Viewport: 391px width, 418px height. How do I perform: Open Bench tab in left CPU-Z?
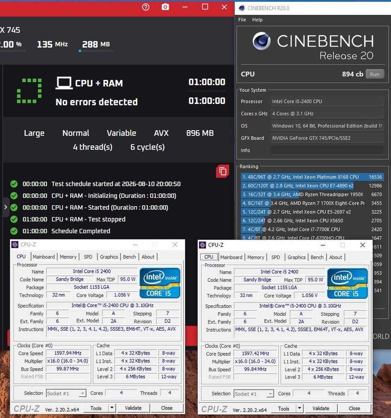coord(129,257)
